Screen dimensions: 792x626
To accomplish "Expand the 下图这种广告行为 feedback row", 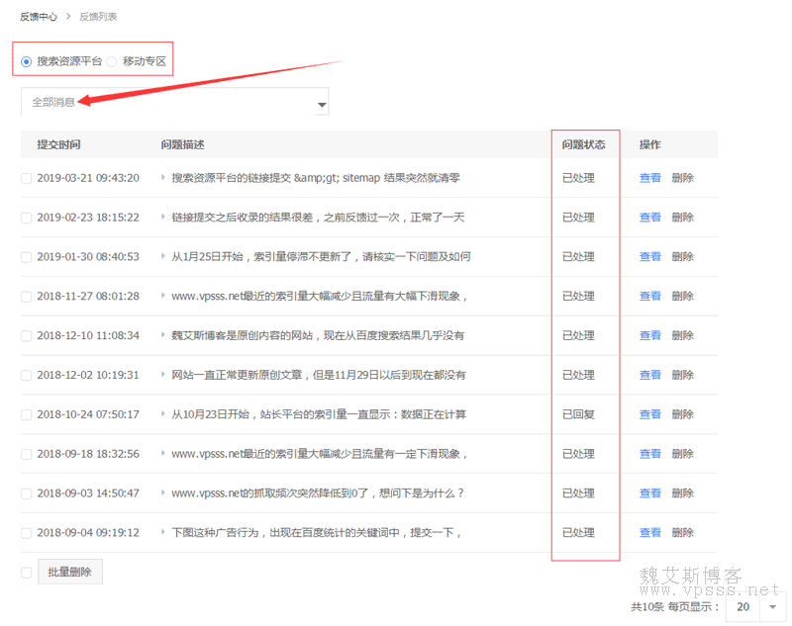I will (x=163, y=532).
